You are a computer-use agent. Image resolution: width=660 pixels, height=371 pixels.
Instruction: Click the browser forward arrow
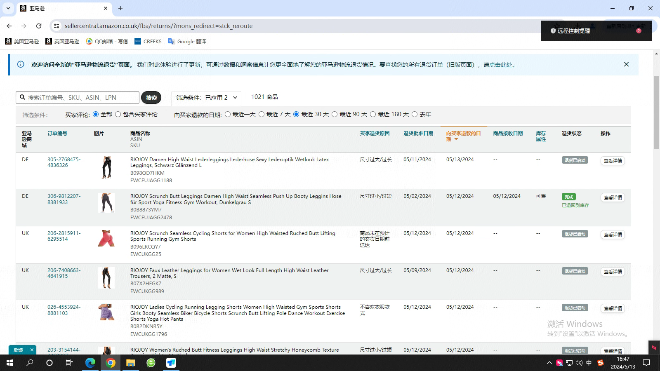pyautogui.click(x=24, y=26)
